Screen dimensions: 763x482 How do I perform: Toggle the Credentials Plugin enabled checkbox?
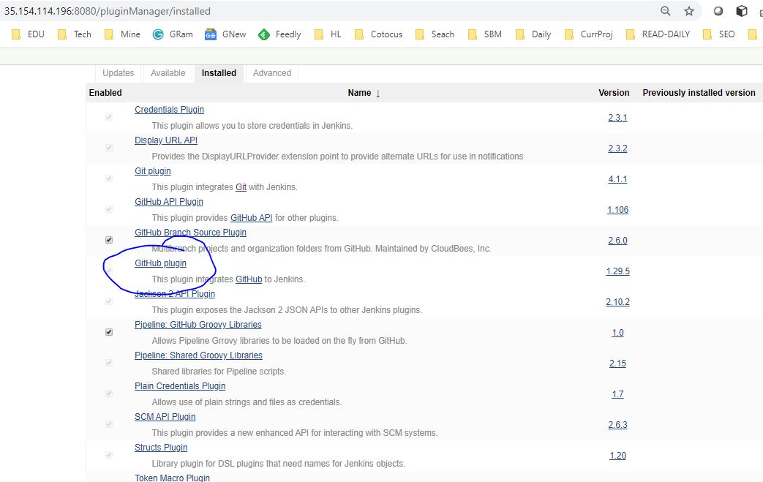109,117
